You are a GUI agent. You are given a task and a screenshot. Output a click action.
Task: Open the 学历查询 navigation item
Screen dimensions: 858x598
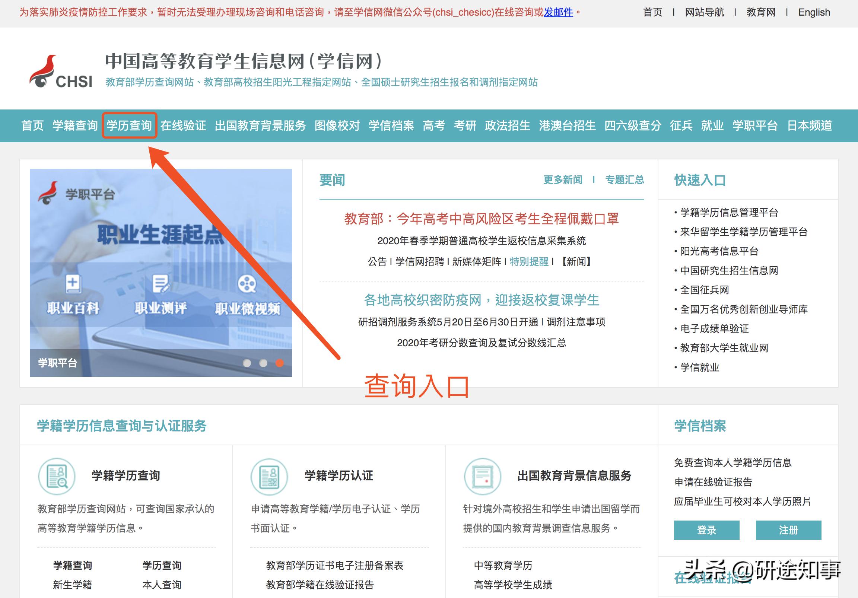[129, 125]
